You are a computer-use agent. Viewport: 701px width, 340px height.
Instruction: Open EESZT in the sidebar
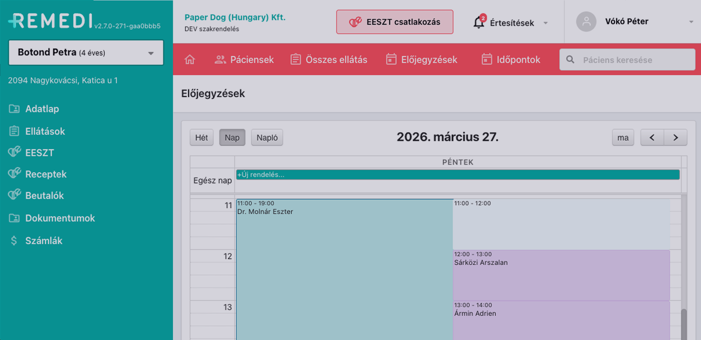(40, 153)
